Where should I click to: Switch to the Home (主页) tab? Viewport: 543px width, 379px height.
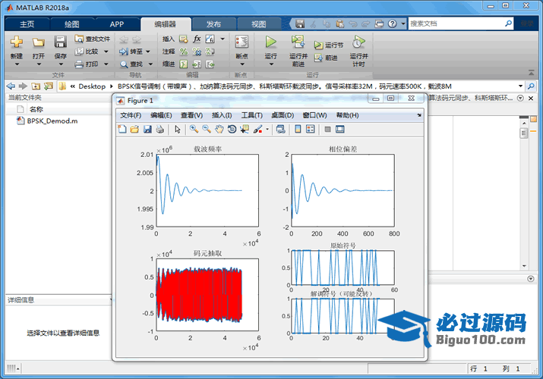(x=27, y=24)
